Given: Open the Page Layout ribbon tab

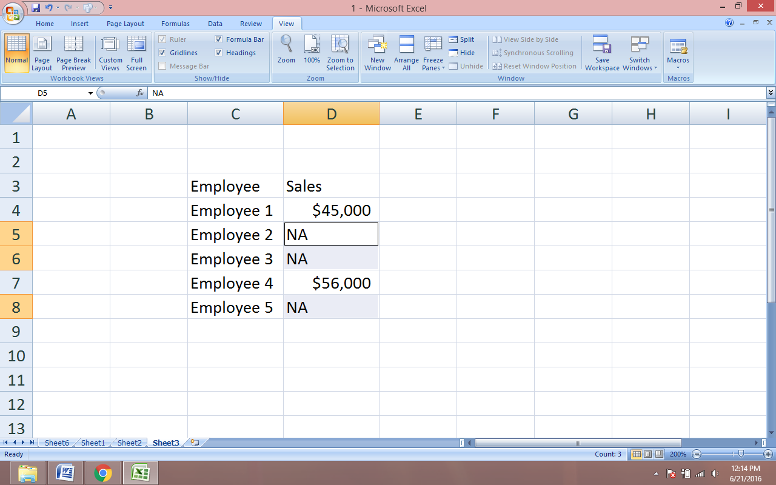Looking at the screenshot, I should tap(125, 24).
